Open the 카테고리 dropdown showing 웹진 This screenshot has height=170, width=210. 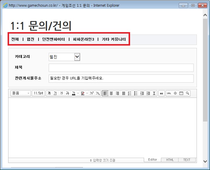click(x=64, y=57)
